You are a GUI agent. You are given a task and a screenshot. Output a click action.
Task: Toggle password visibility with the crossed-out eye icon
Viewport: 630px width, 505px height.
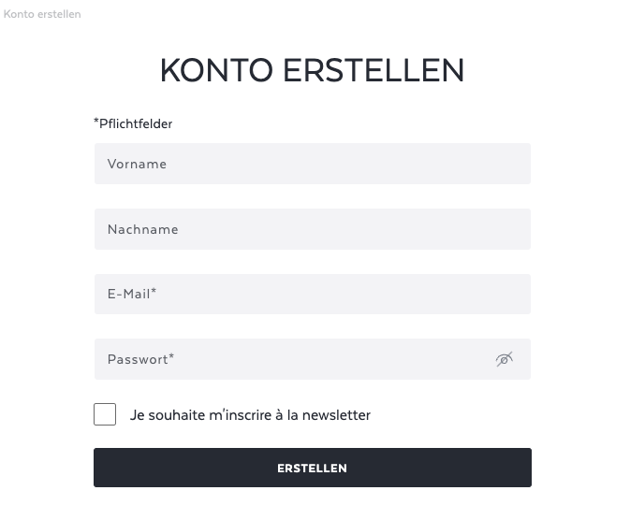coord(505,359)
